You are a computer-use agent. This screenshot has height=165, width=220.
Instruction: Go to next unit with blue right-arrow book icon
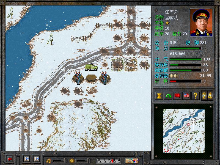tap(36, 159)
